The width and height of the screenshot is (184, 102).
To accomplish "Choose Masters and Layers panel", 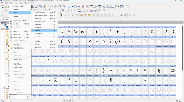I will click(x=44, y=15).
